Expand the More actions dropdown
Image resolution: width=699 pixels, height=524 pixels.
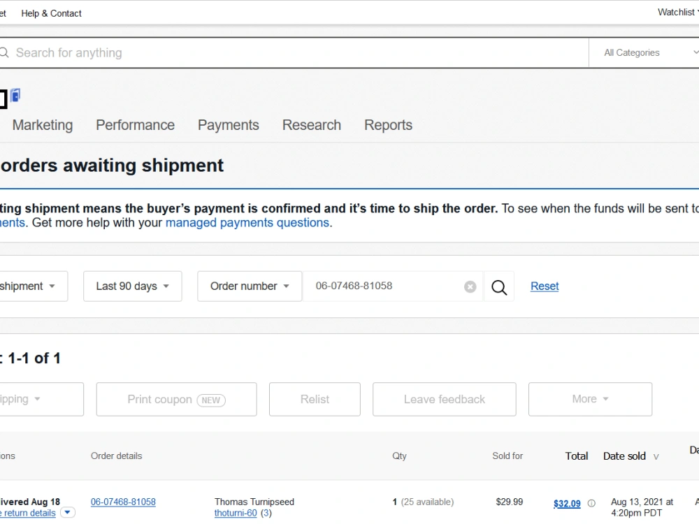[590, 399]
